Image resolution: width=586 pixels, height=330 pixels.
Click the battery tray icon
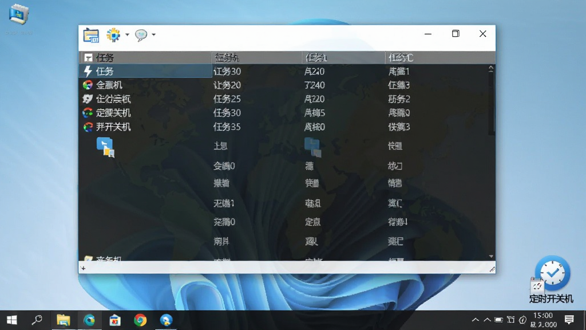point(498,320)
